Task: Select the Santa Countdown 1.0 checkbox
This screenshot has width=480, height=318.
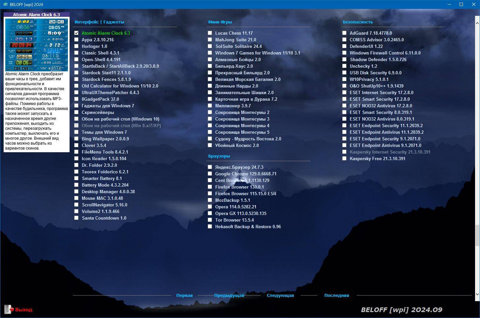Action: tap(76, 218)
